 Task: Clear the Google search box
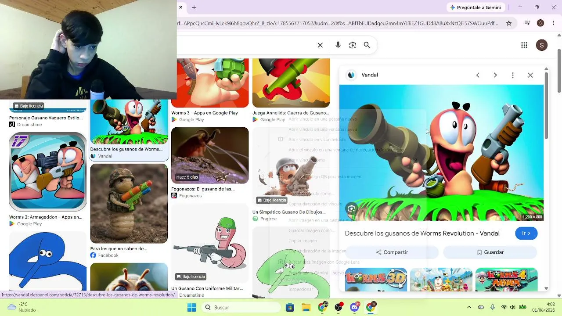pos(320,45)
